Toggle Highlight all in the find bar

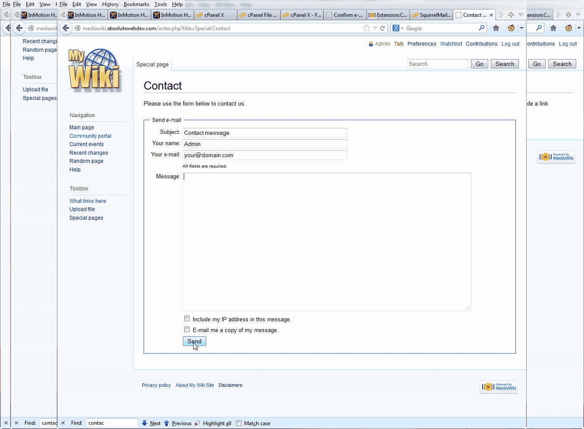pos(213,423)
